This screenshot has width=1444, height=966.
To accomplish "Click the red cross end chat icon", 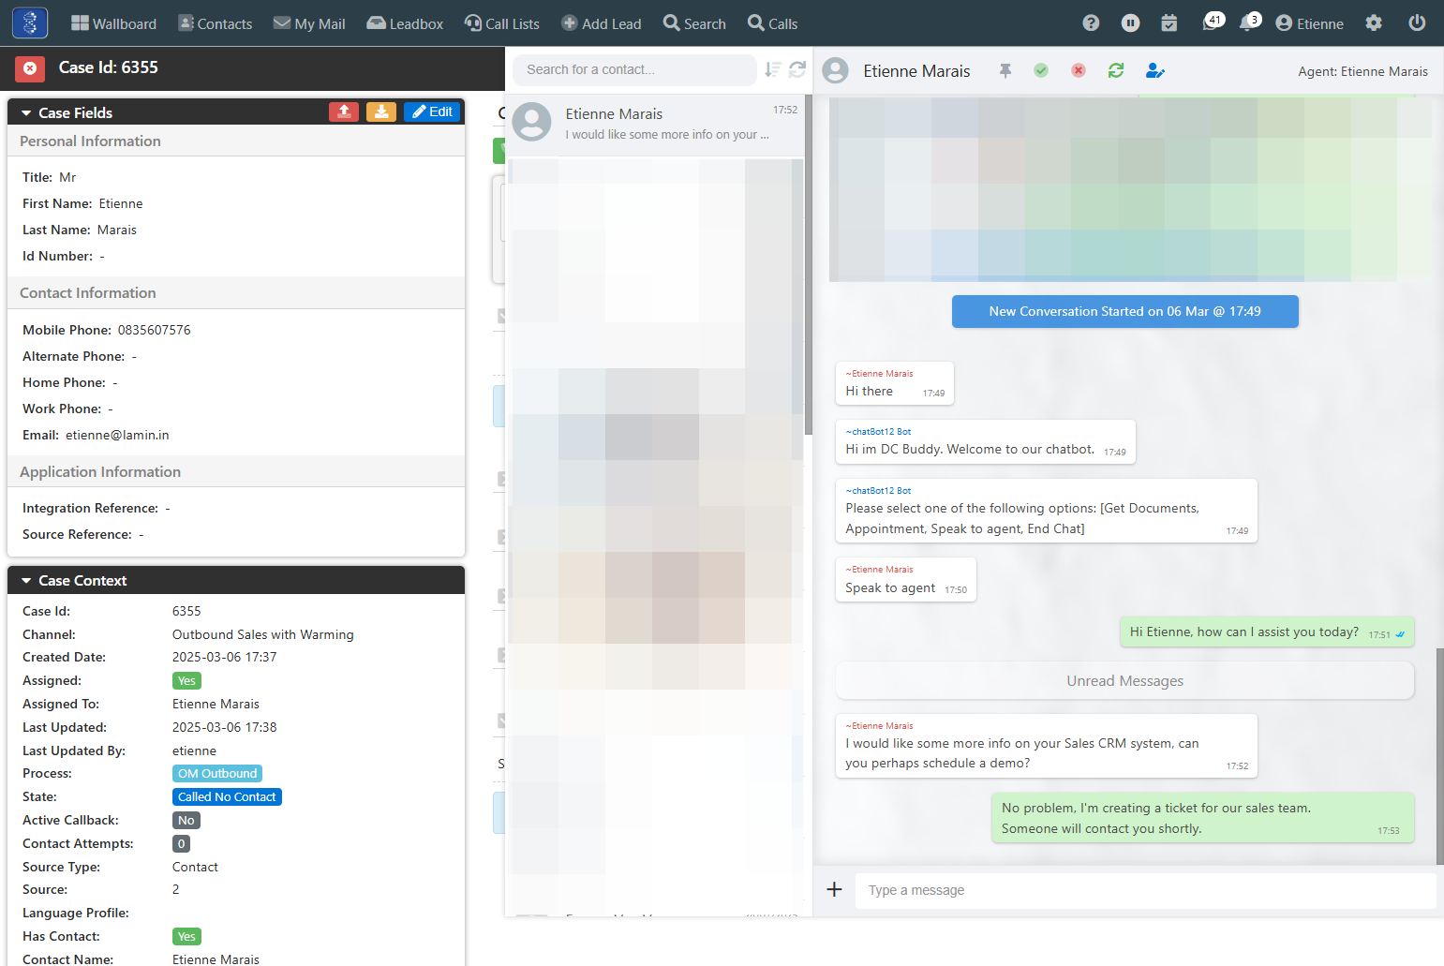I will coord(1079,70).
